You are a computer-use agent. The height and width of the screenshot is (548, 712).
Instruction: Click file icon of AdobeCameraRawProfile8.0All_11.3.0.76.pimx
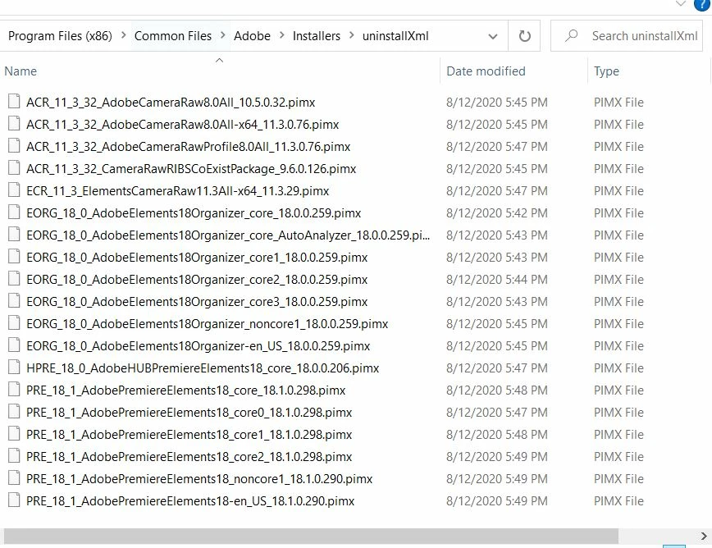coord(14,146)
